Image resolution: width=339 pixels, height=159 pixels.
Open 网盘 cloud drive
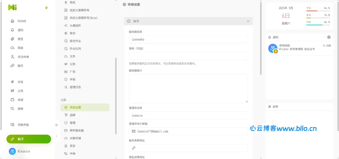point(12,48)
